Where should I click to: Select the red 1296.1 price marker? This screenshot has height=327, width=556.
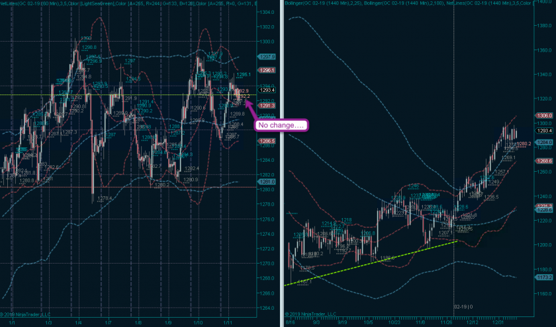coord(267,71)
